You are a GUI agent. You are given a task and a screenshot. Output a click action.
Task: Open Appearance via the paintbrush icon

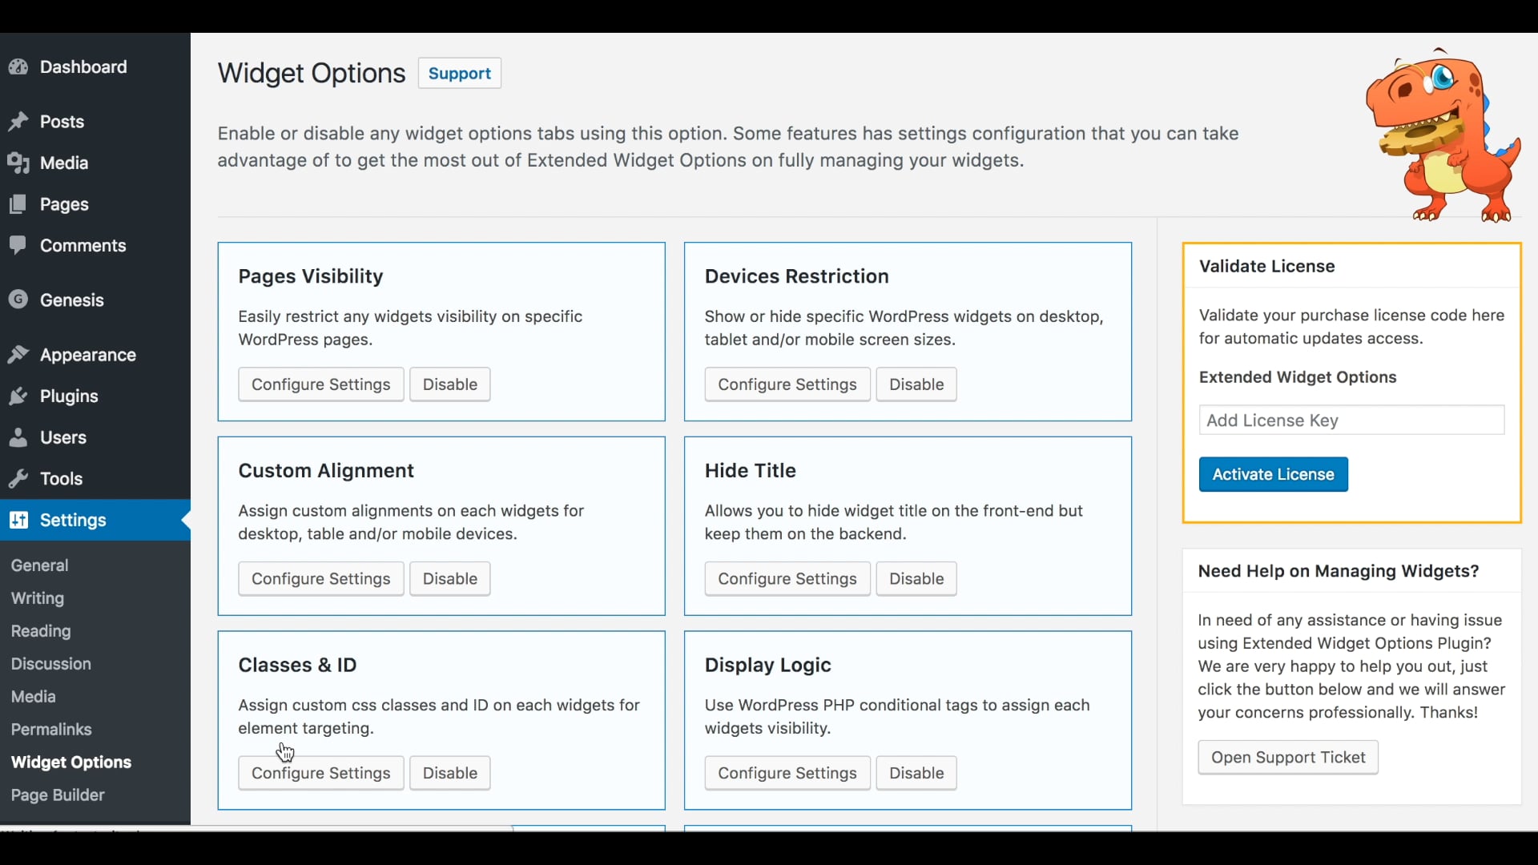(18, 355)
